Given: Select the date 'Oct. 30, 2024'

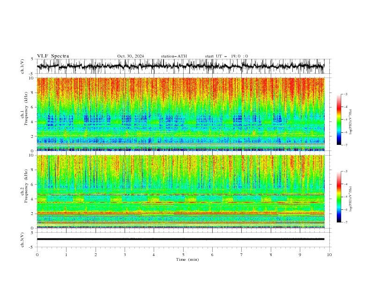Looking at the screenshot, I should (x=131, y=56).
